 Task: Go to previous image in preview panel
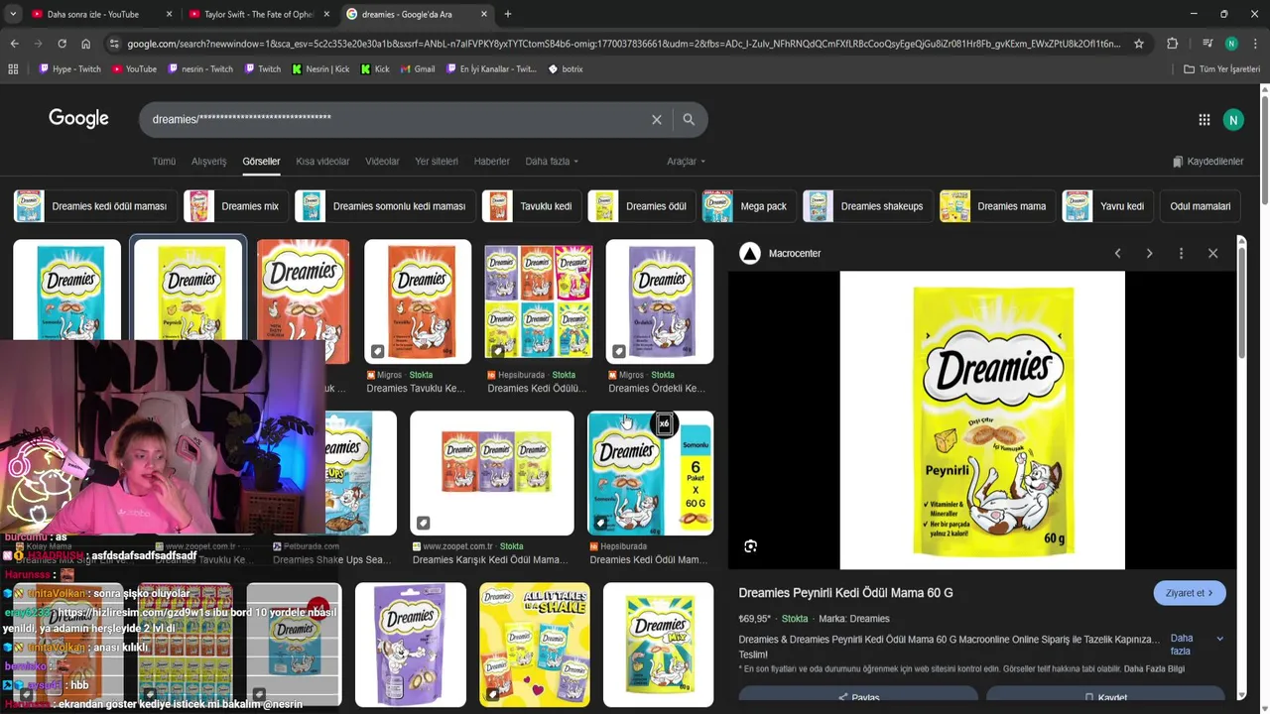tap(1117, 253)
